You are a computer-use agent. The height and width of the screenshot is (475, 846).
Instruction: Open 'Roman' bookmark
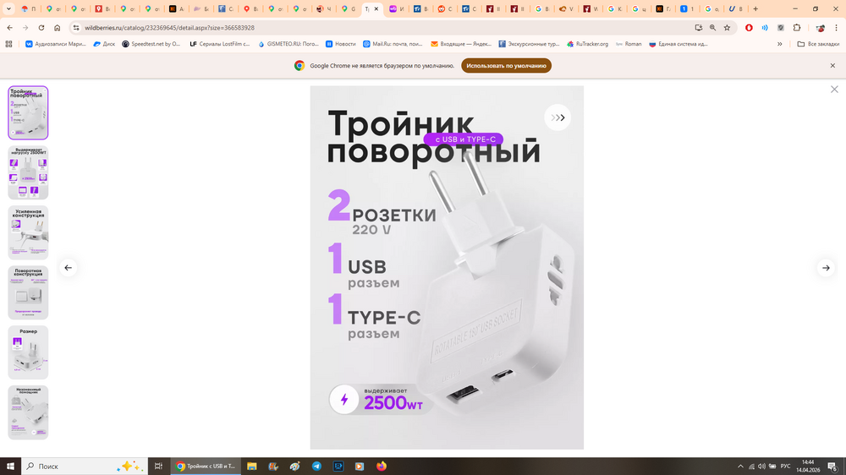click(629, 44)
